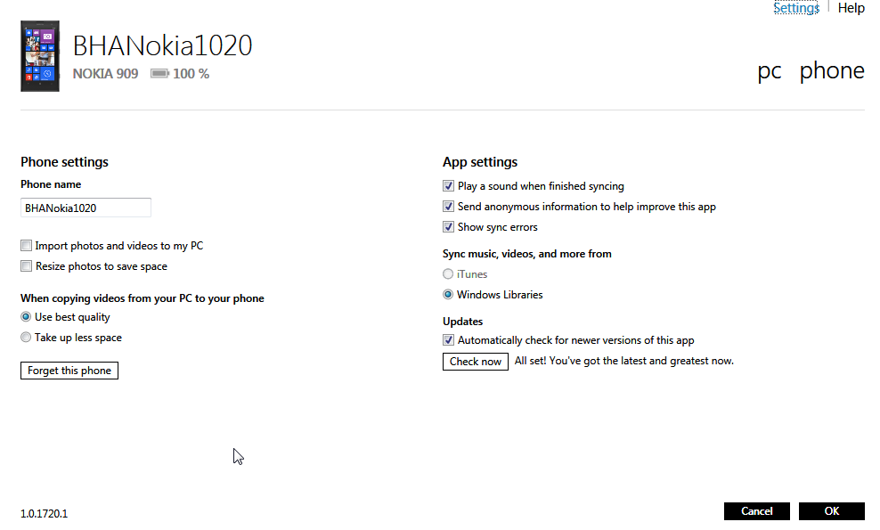Uncheck Show sync errors
The height and width of the screenshot is (530, 880).
pos(449,227)
